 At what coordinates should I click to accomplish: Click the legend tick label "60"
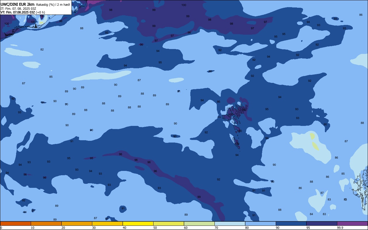(186, 228)
